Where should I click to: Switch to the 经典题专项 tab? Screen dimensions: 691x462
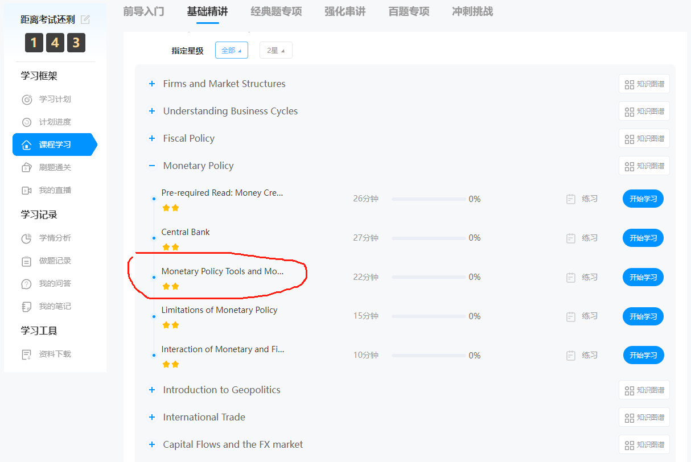[x=276, y=11]
